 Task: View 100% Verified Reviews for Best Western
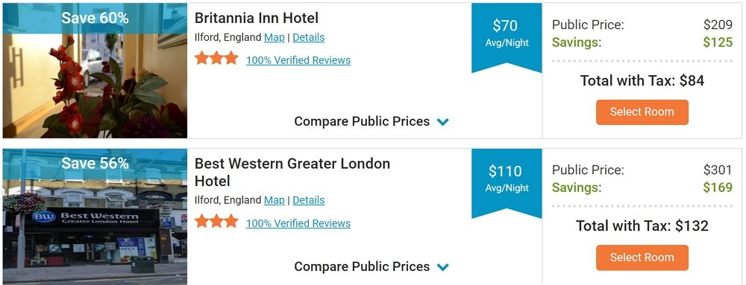point(298,223)
